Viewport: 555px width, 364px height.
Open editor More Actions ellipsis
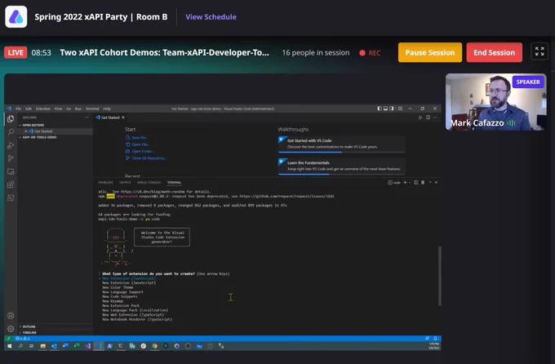pos(435,118)
